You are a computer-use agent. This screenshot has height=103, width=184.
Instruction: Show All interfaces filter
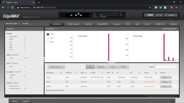click(x=90, y=67)
